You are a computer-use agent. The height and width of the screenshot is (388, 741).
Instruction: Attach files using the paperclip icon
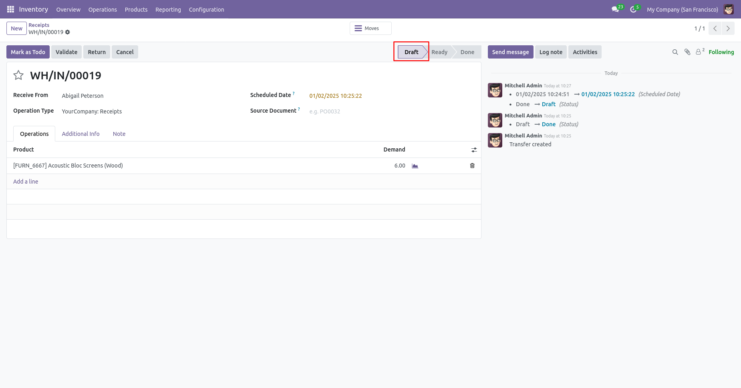tap(687, 52)
